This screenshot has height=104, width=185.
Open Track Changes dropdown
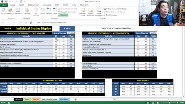tap(111, 15)
